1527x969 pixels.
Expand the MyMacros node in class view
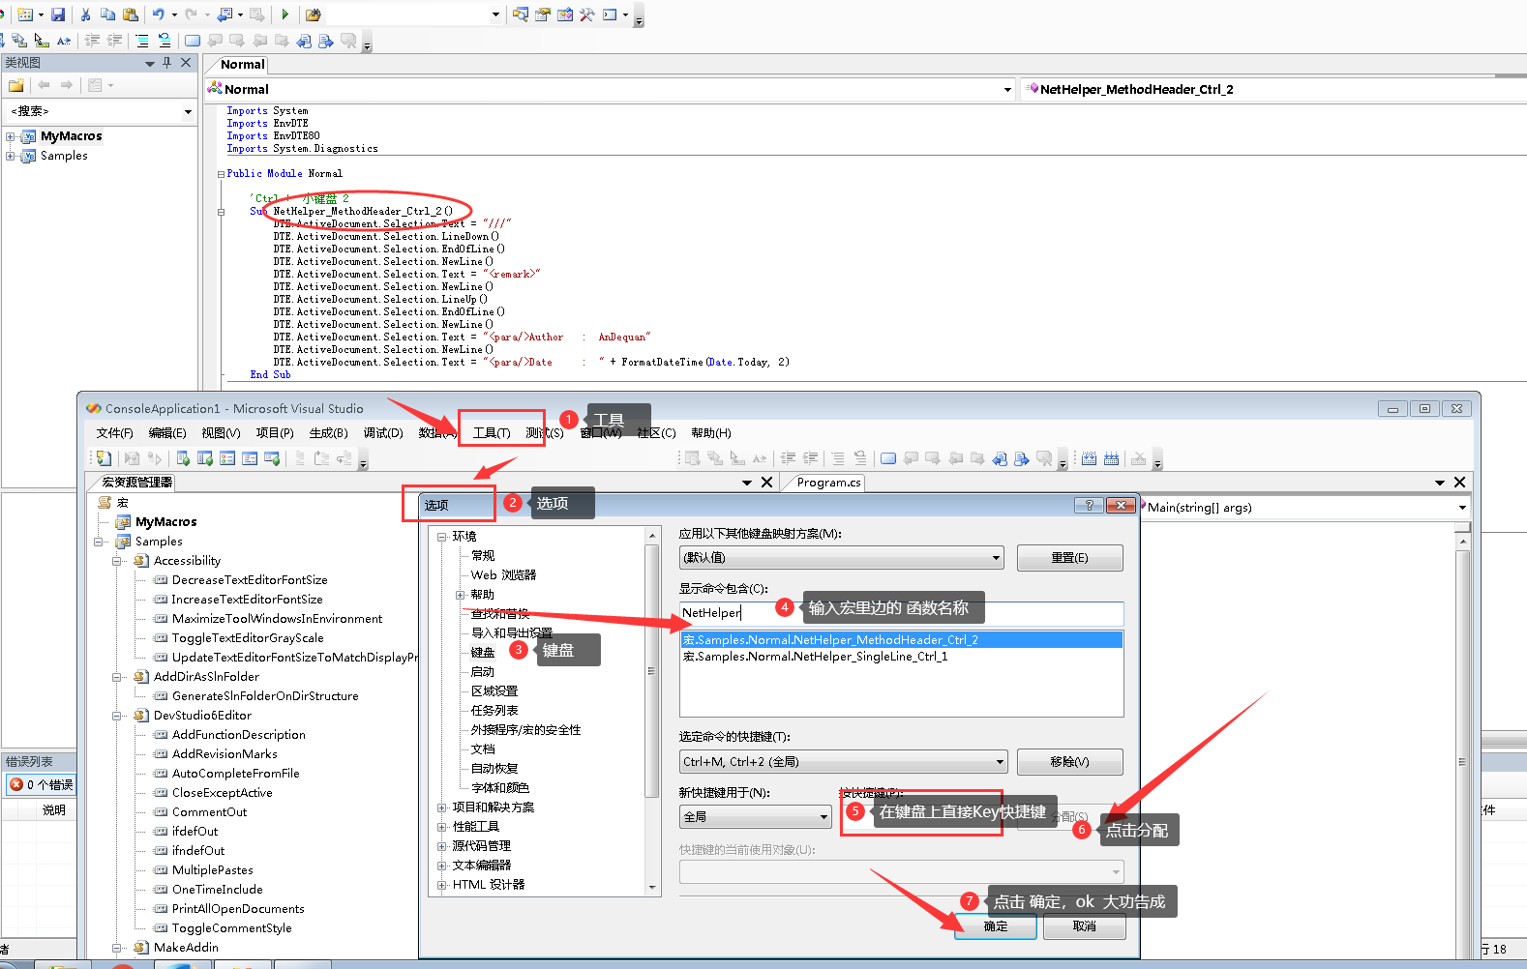tap(11, 136)
